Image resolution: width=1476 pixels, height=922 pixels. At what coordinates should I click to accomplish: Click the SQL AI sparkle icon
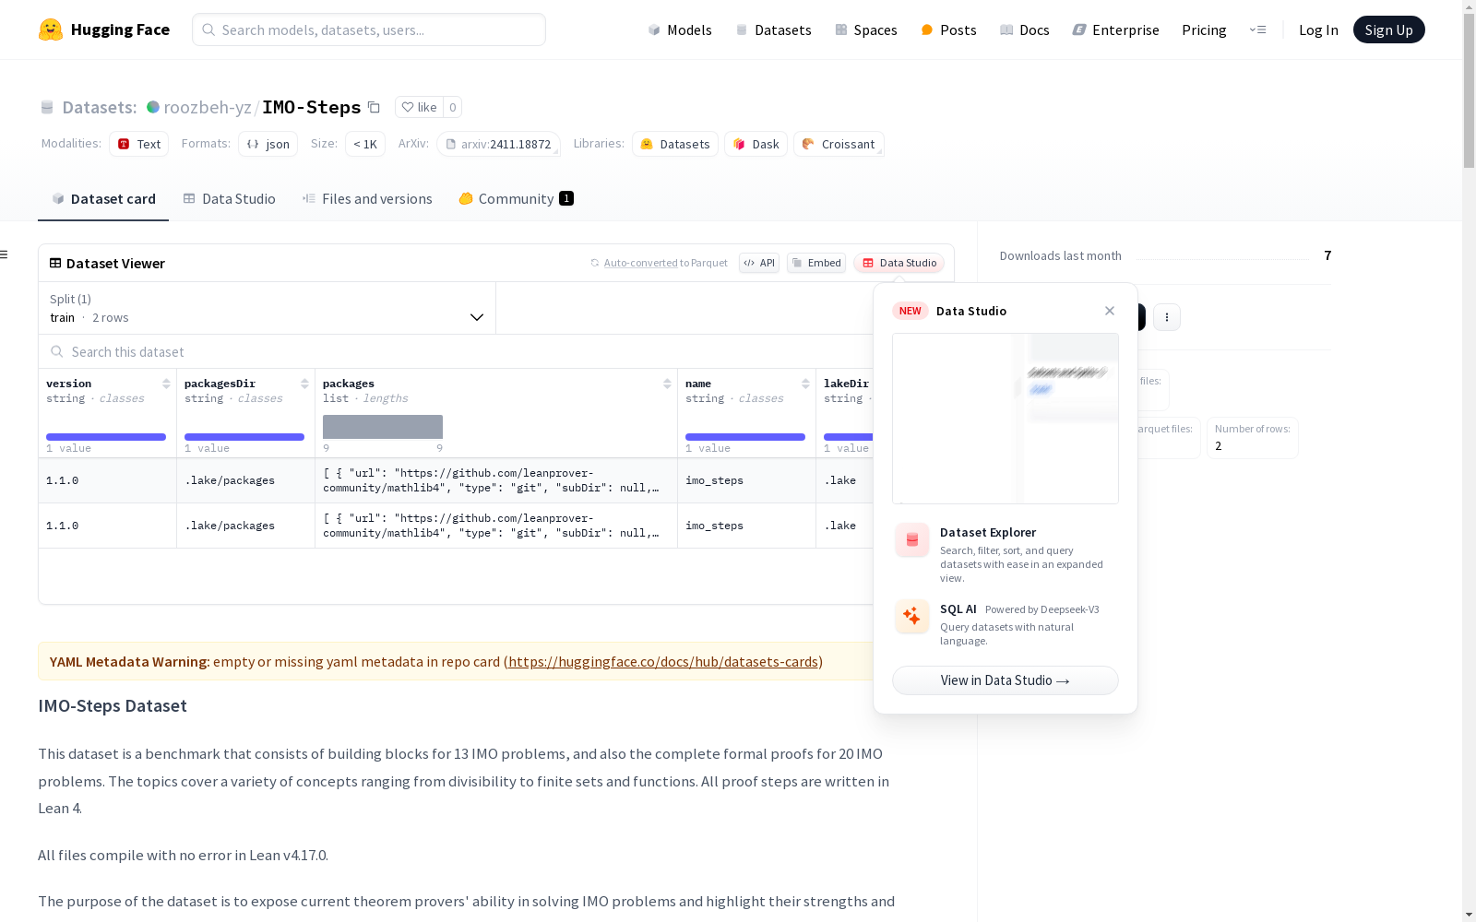pos(912,616)
